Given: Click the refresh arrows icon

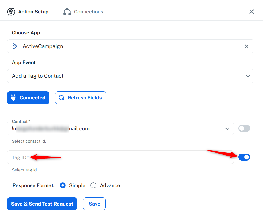Looking at the screenshot, I should coord(62,98).
